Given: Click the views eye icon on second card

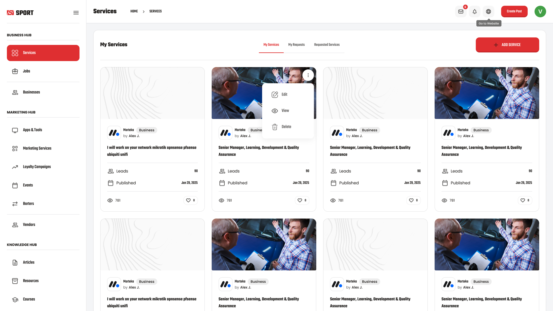Looking at the screenshot, I should tap(221, 200).
